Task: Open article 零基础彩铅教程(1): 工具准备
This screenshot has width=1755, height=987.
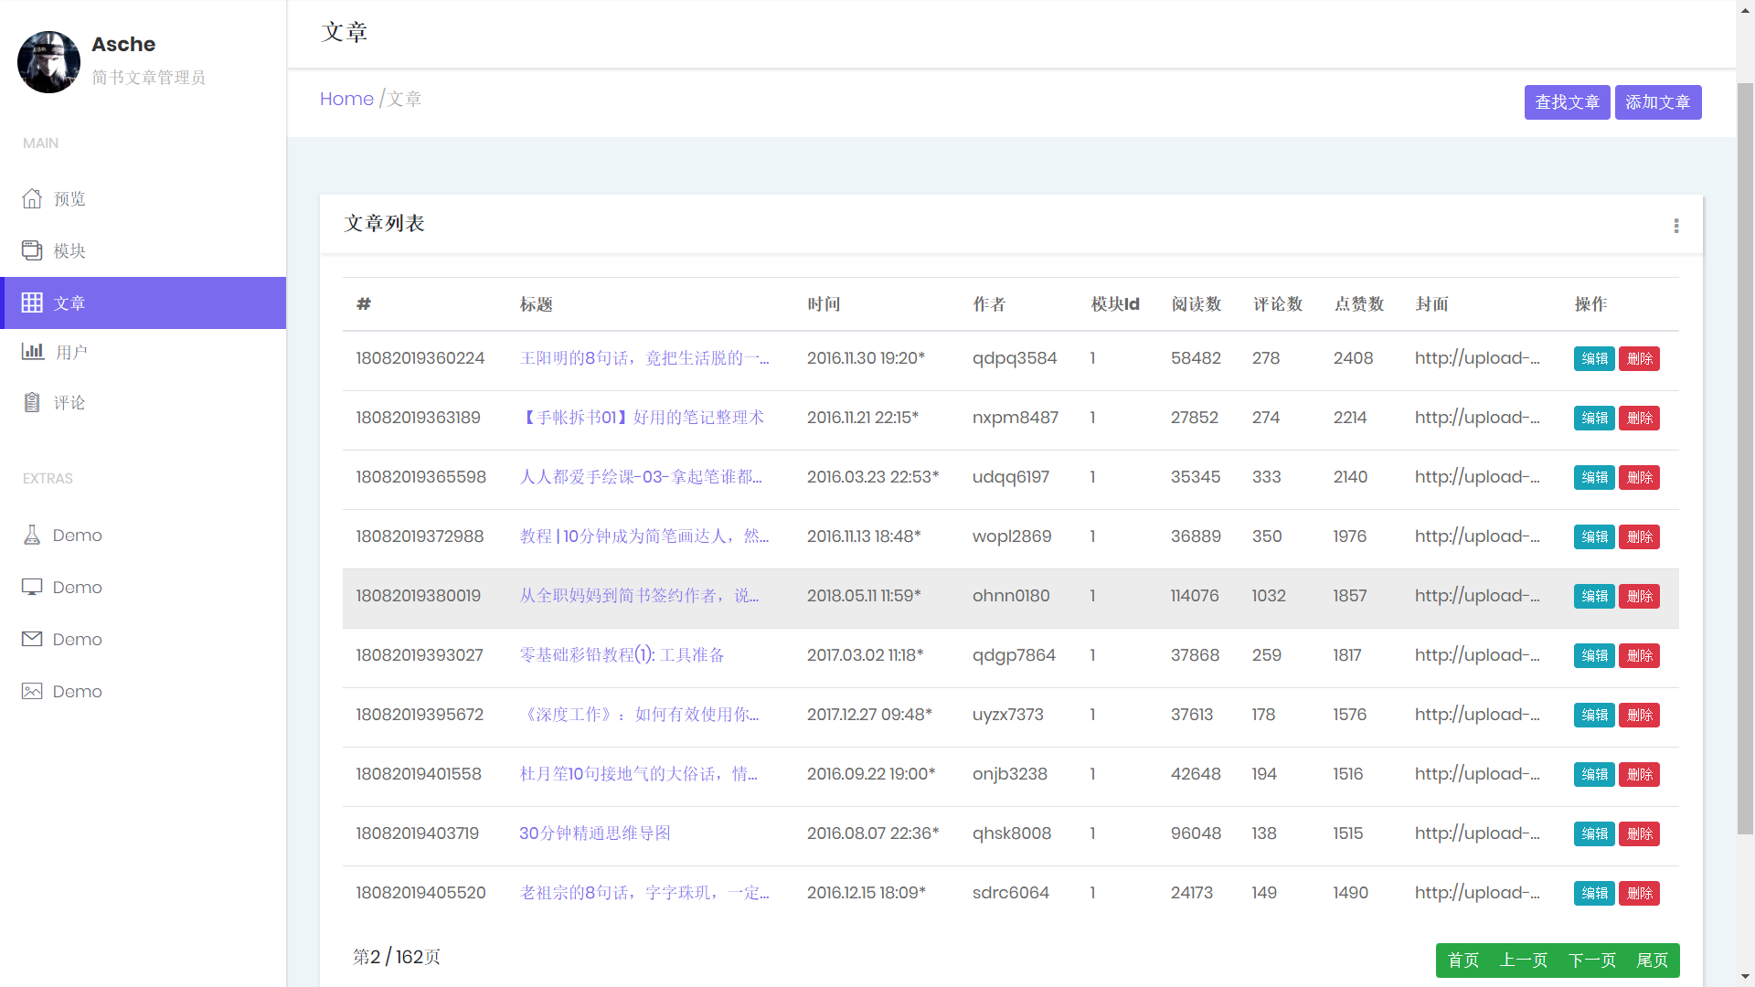Action: [622, 655]
